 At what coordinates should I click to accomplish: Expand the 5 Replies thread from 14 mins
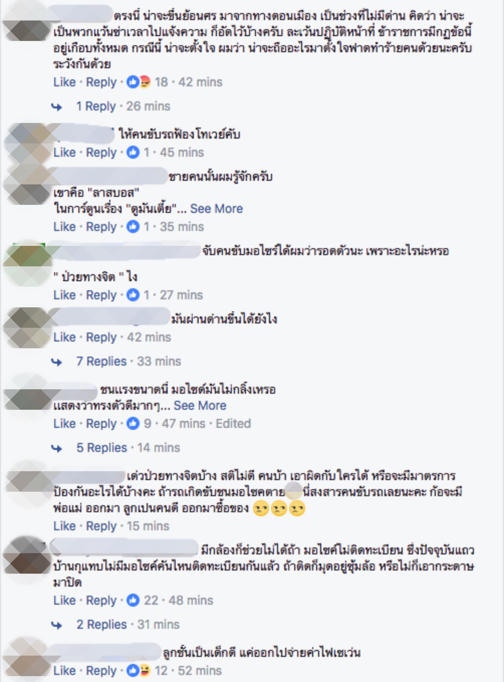(x=102, y=448)
